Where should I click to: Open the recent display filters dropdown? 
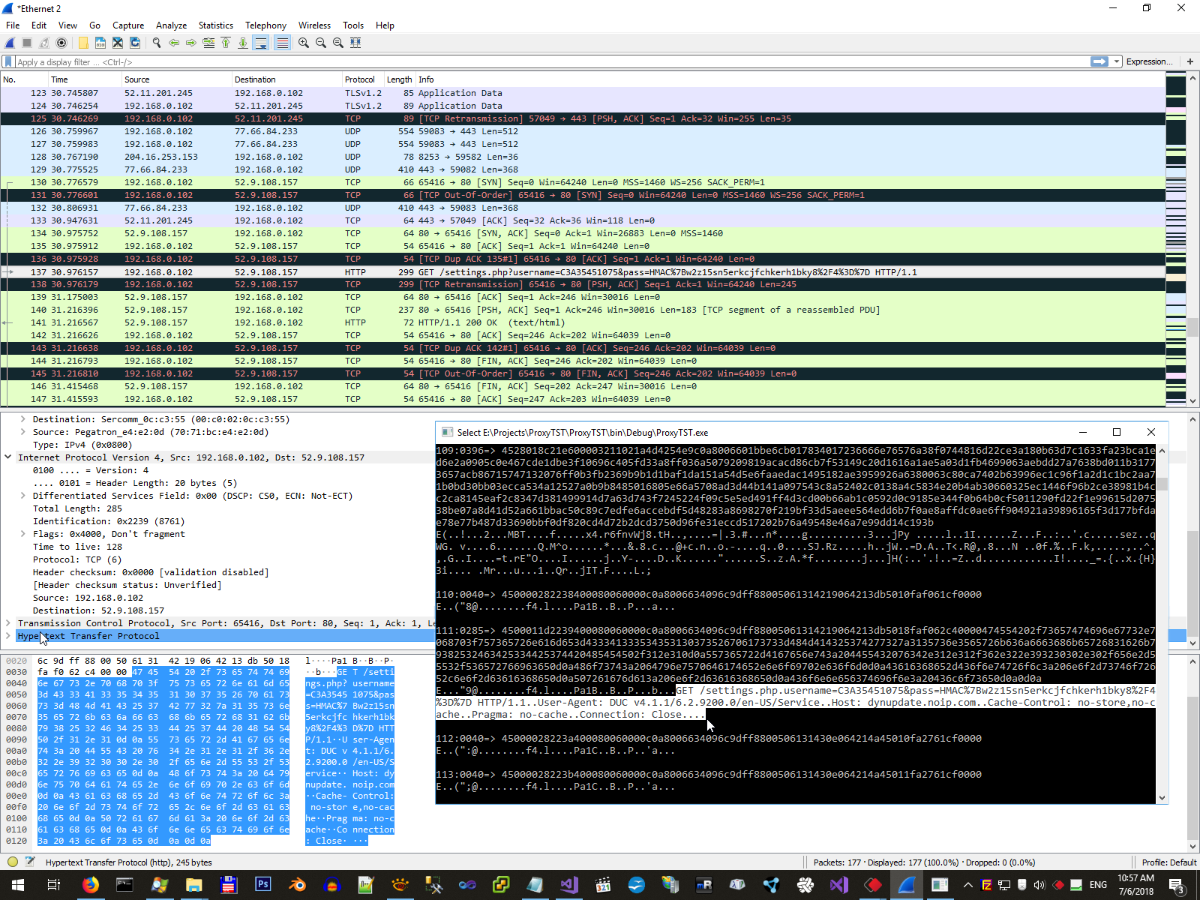click(x=1117, y=61)
